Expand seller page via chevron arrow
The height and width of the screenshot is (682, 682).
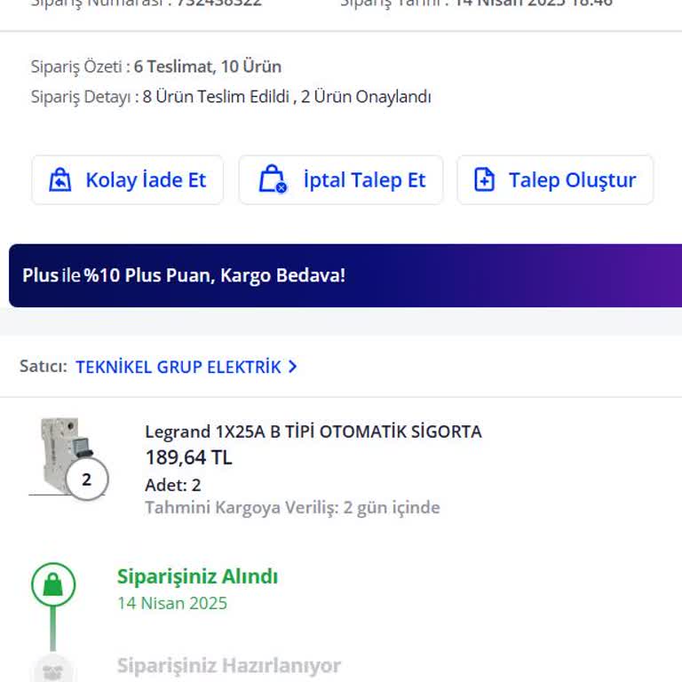point(293,367)
